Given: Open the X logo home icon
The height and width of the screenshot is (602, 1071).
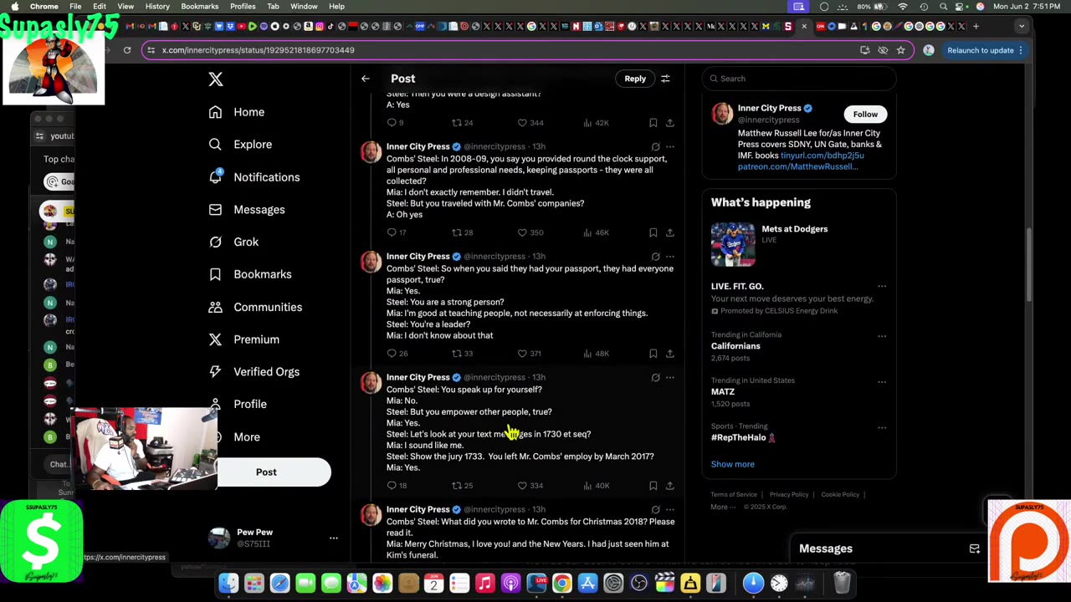Looking at the screenshot, I should pyautogui.click(x=216, y=79).
